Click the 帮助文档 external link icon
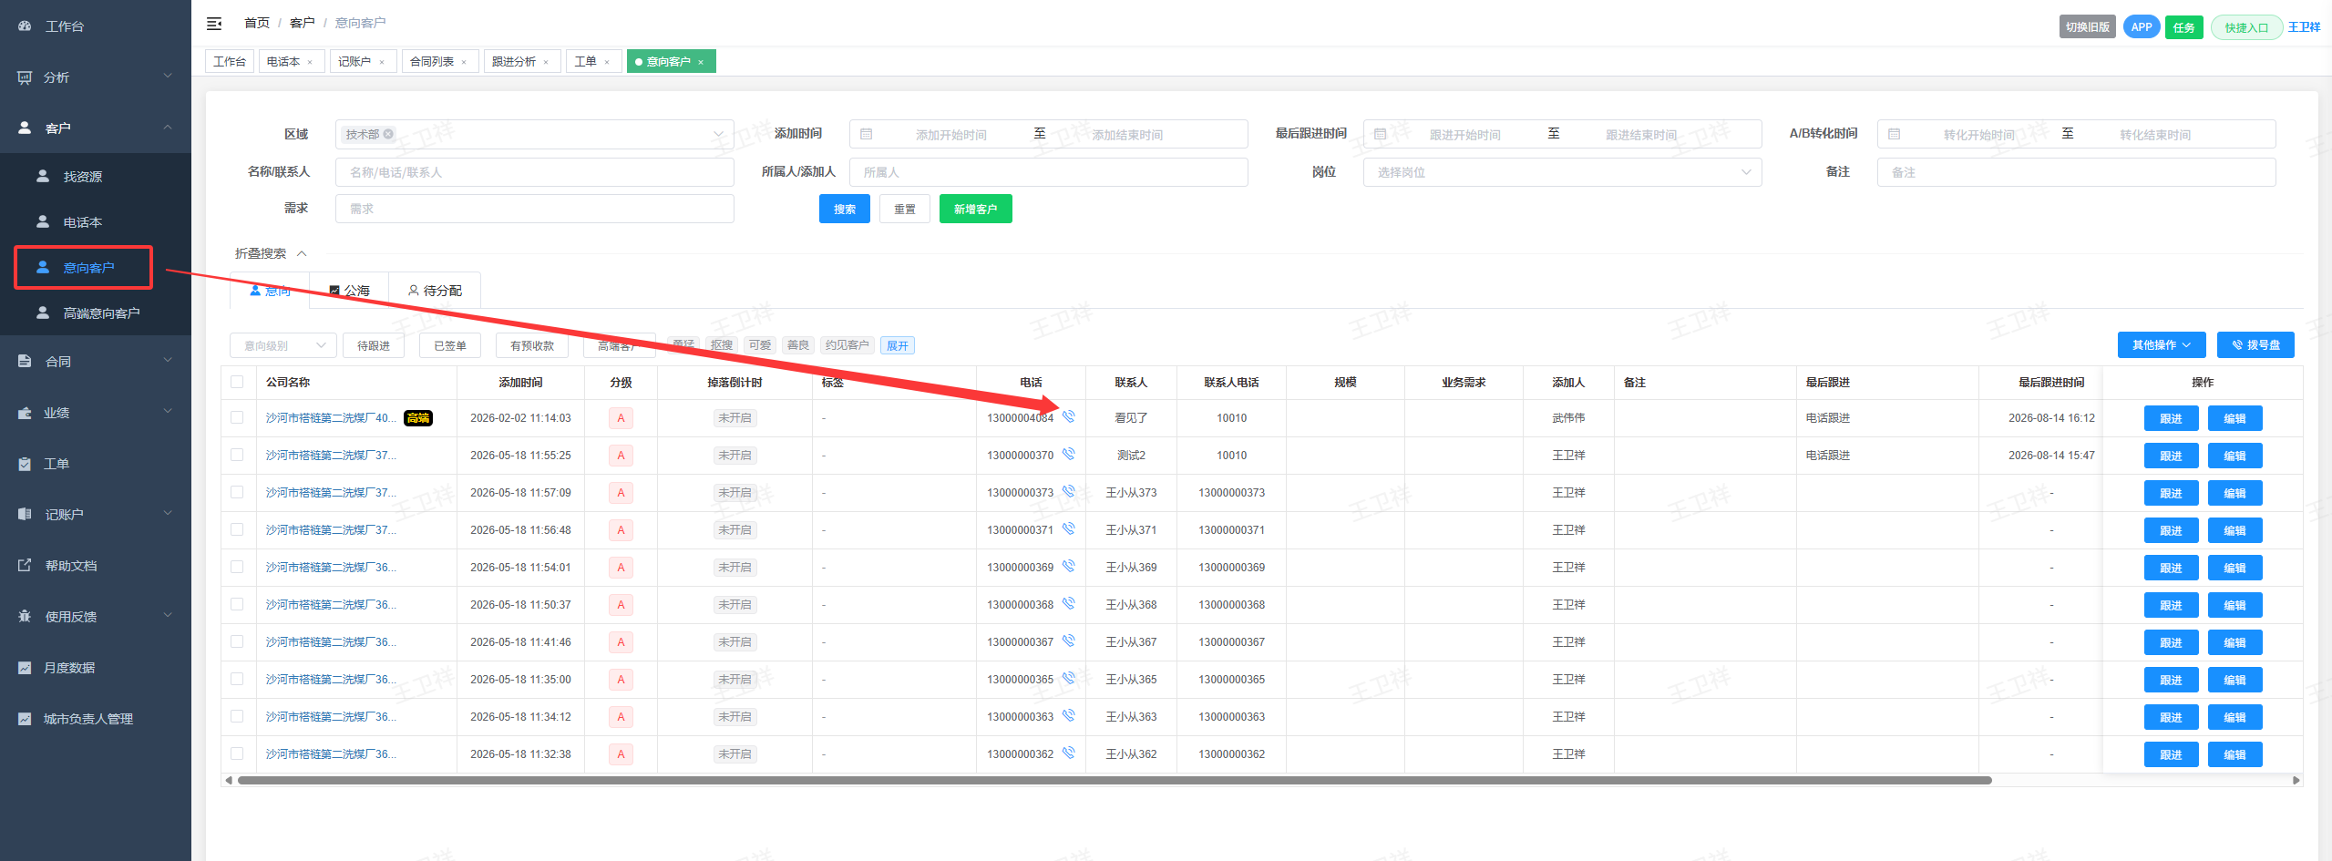Viewport: 2332px width, 861px height. click(25, 566)
